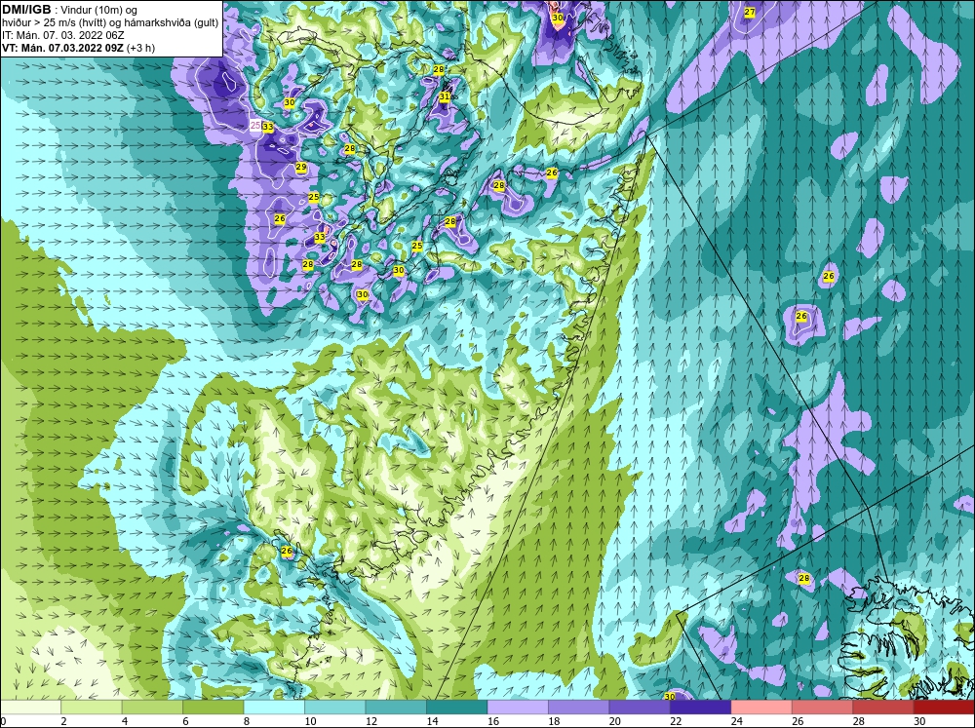Click the above 30 m/s dark red swatch
Screen dimensions: 975x728
coord(945,708)
